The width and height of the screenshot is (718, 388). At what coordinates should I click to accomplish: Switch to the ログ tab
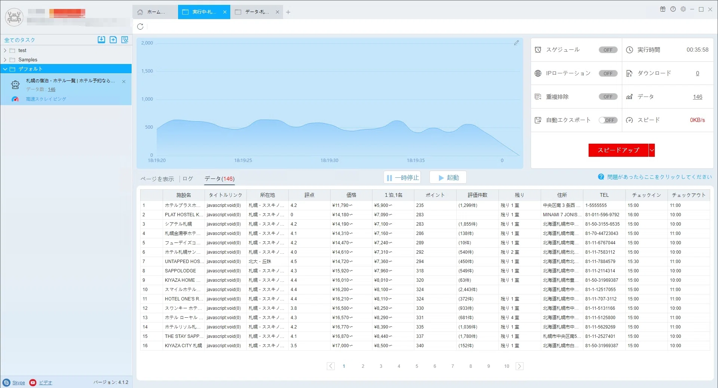[x=188, y=179]
